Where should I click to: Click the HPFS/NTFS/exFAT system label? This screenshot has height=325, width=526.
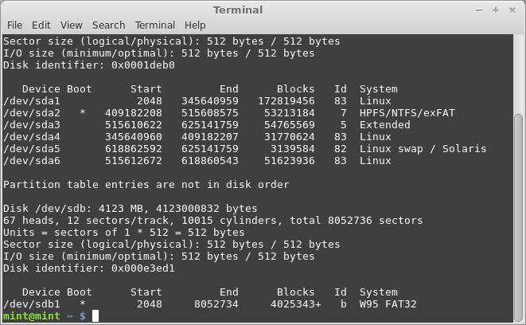[x=407, y=113]
